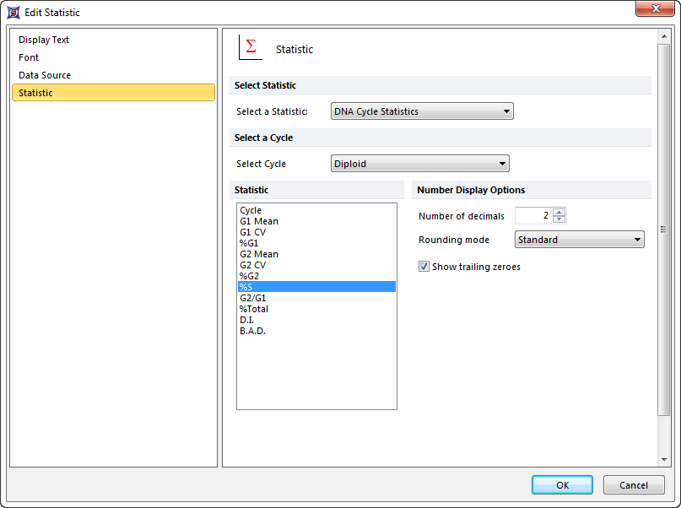Screen dimensions: 681x508
Task: Click the Sigma statistic icon
Action: (x=250, y=48)
